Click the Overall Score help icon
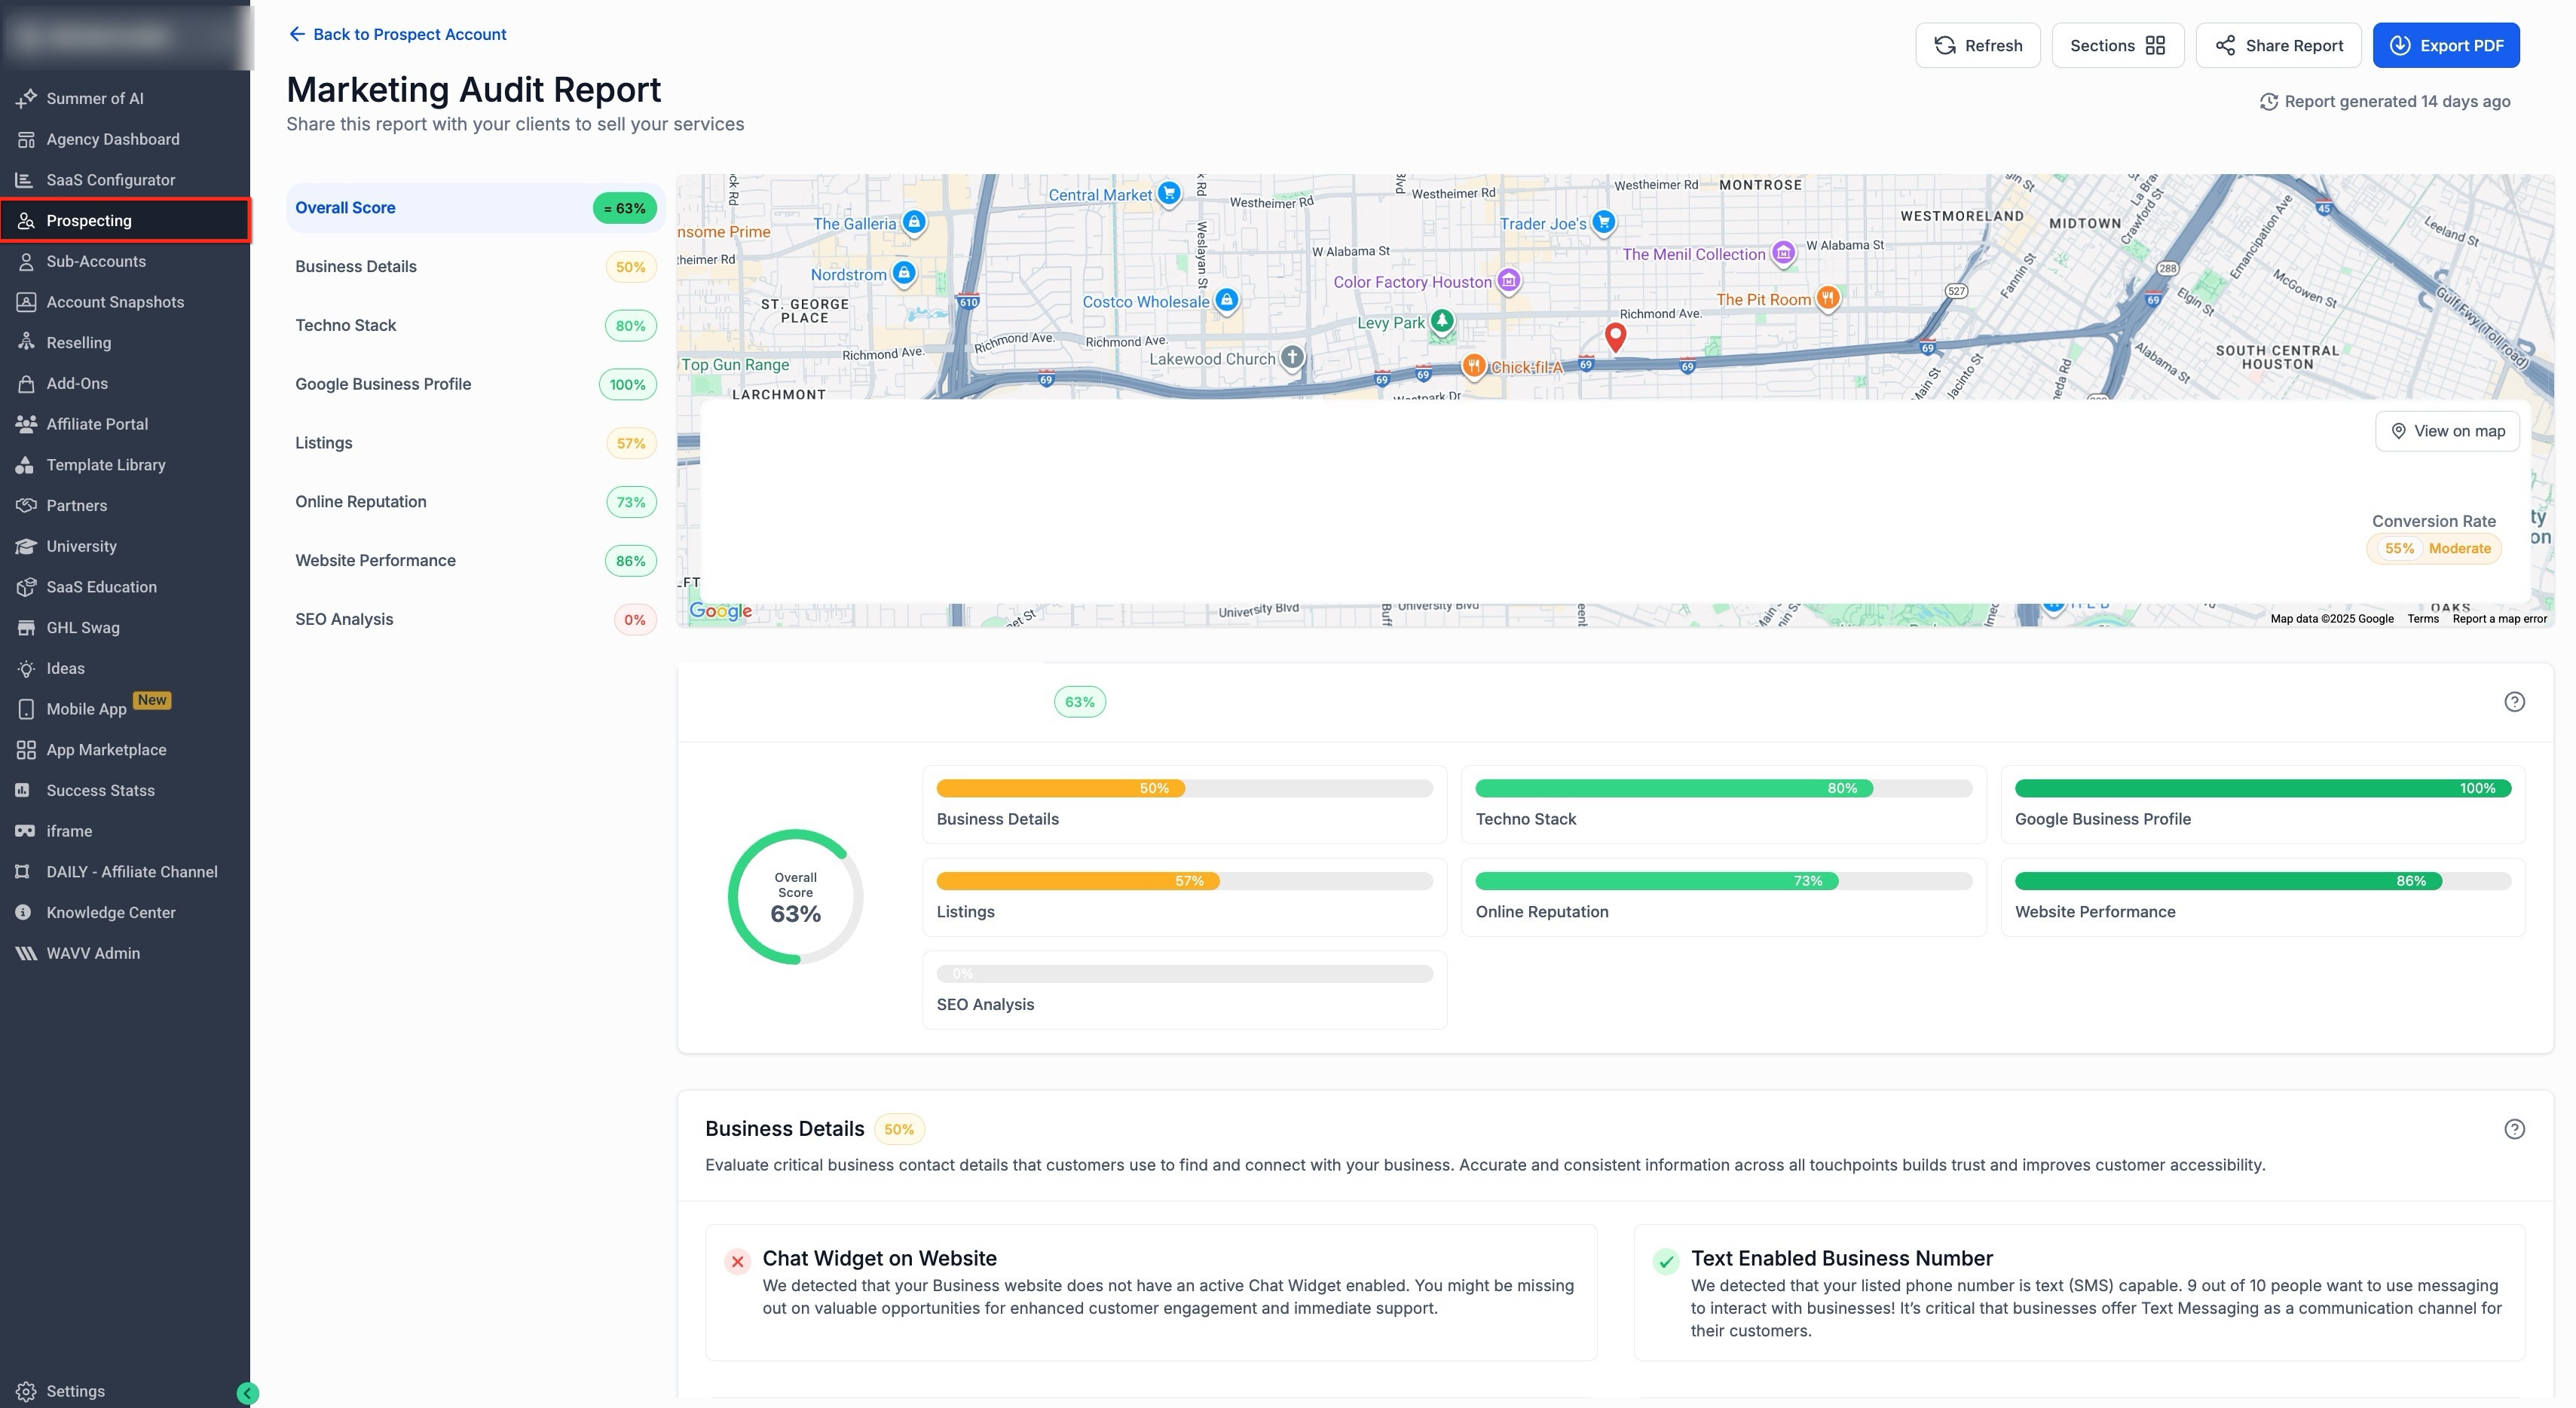This screenshot has width=2576, height=1408. [x=2514, y=702]
